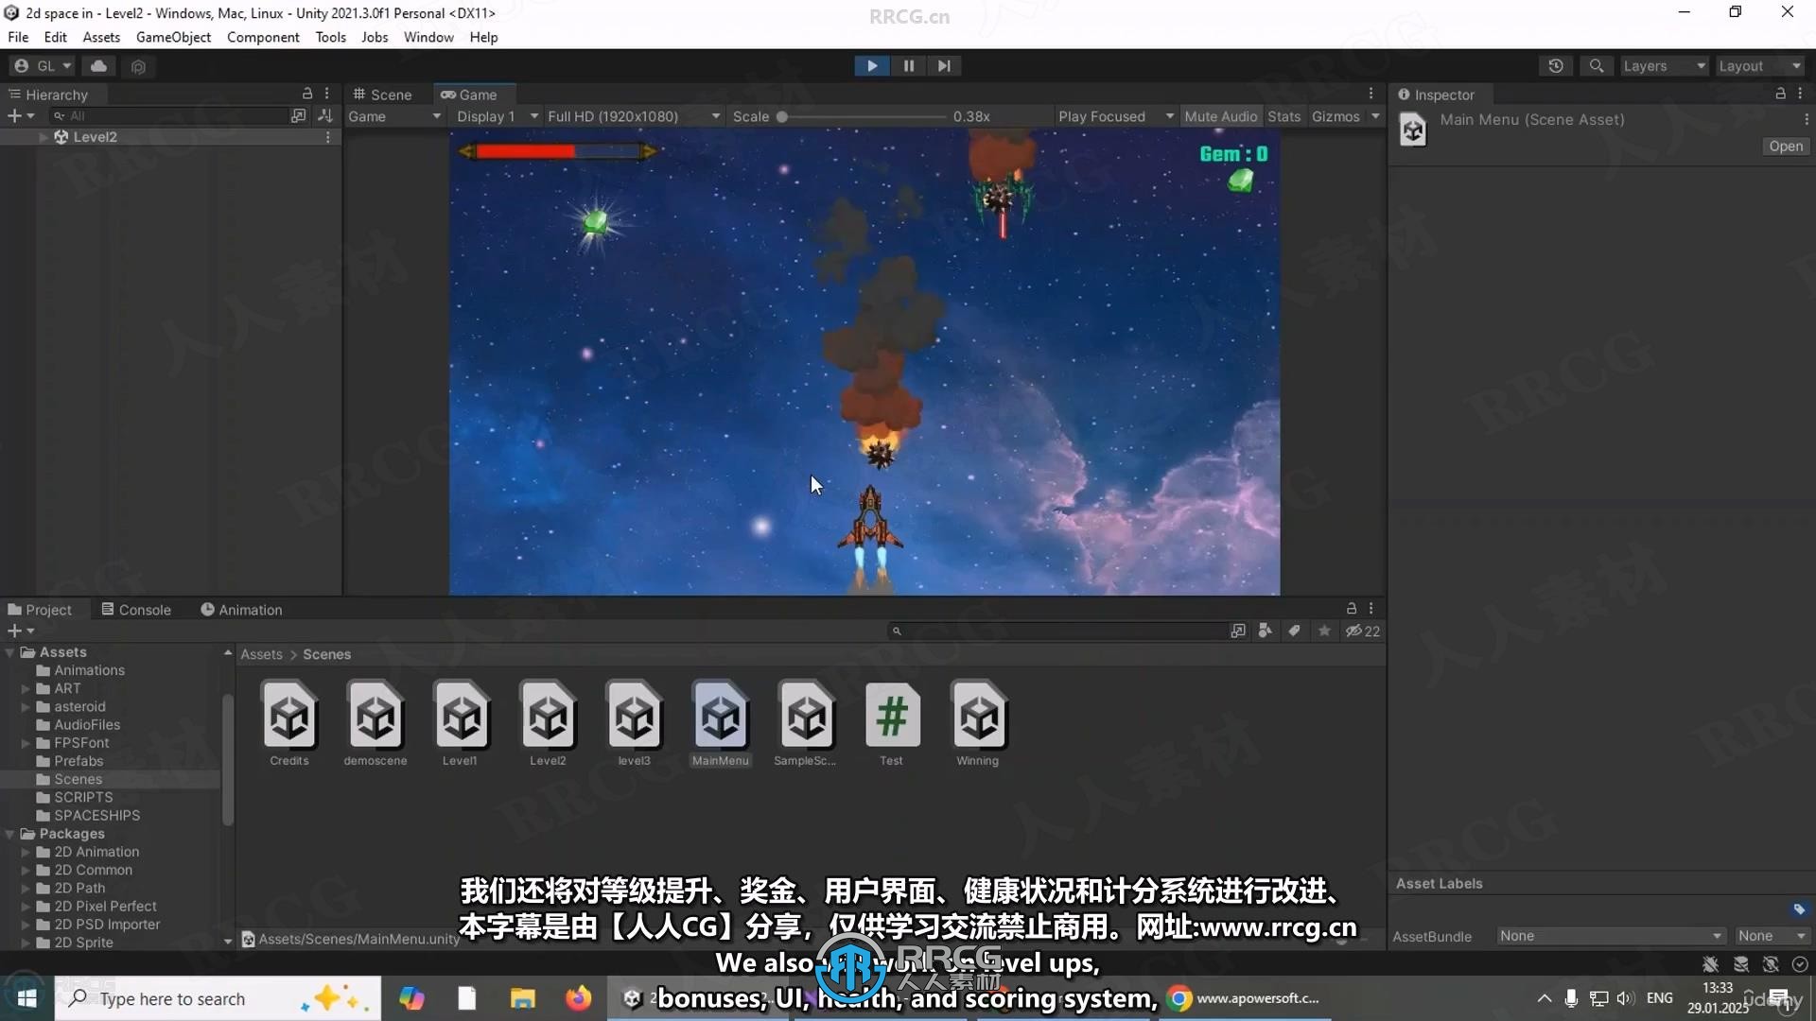Click the favorites star icon
This screenshot has width=1816, height=1021.
point(1324,631)
